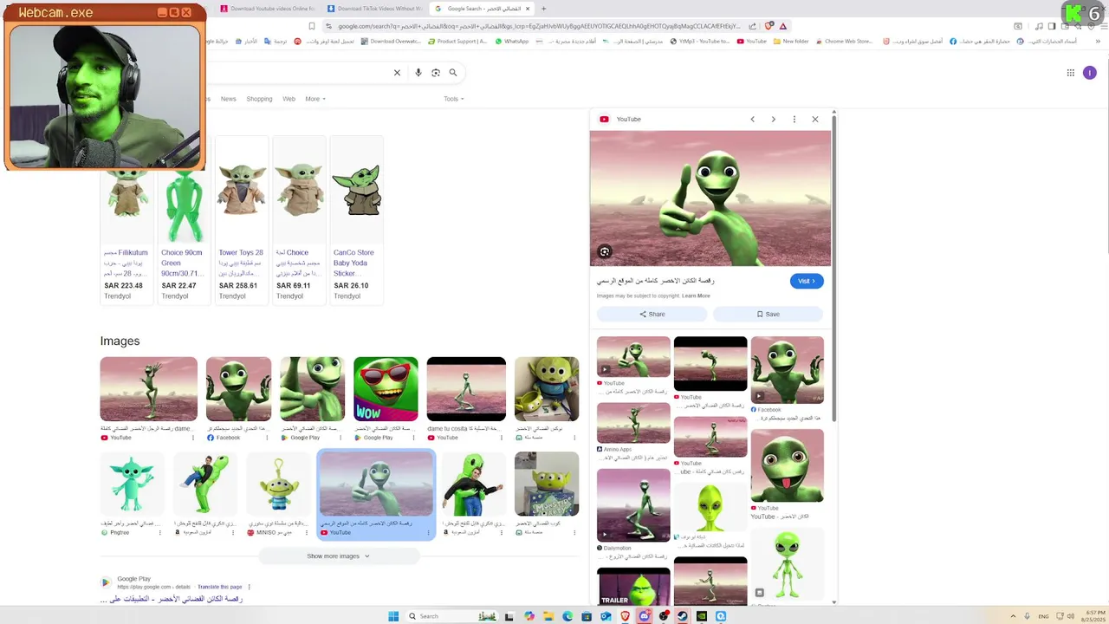Viewport: 1109px width, 624px height.
Task: Open the three-dot menu of the Pngtree image result
Action: pyautogui.click(x=160, y=533)
